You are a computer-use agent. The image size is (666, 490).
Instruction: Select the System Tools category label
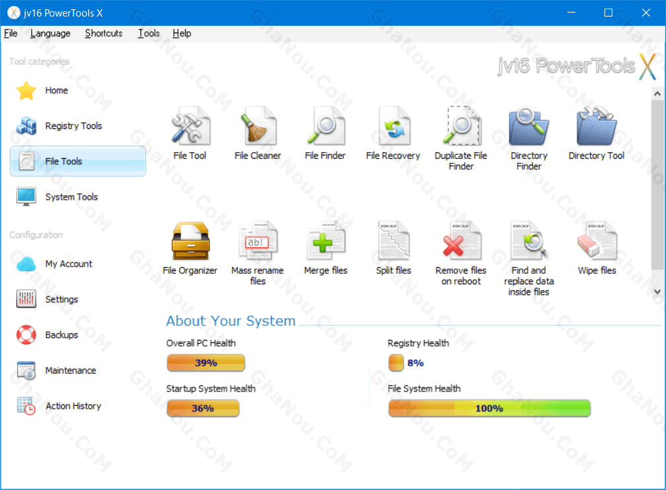pos(71,197)
